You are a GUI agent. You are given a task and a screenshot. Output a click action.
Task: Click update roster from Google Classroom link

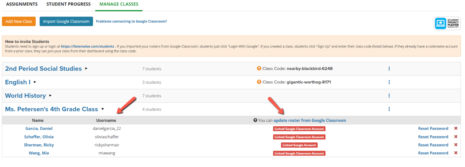(310, 120)
